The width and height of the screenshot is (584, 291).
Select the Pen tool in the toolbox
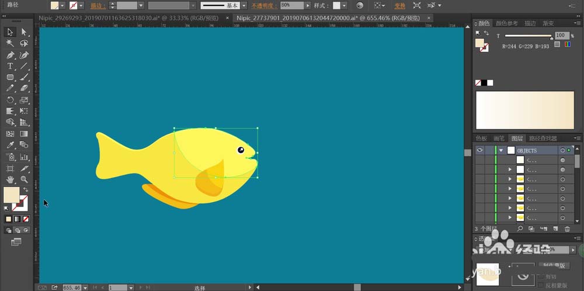(x=10, y=55)
